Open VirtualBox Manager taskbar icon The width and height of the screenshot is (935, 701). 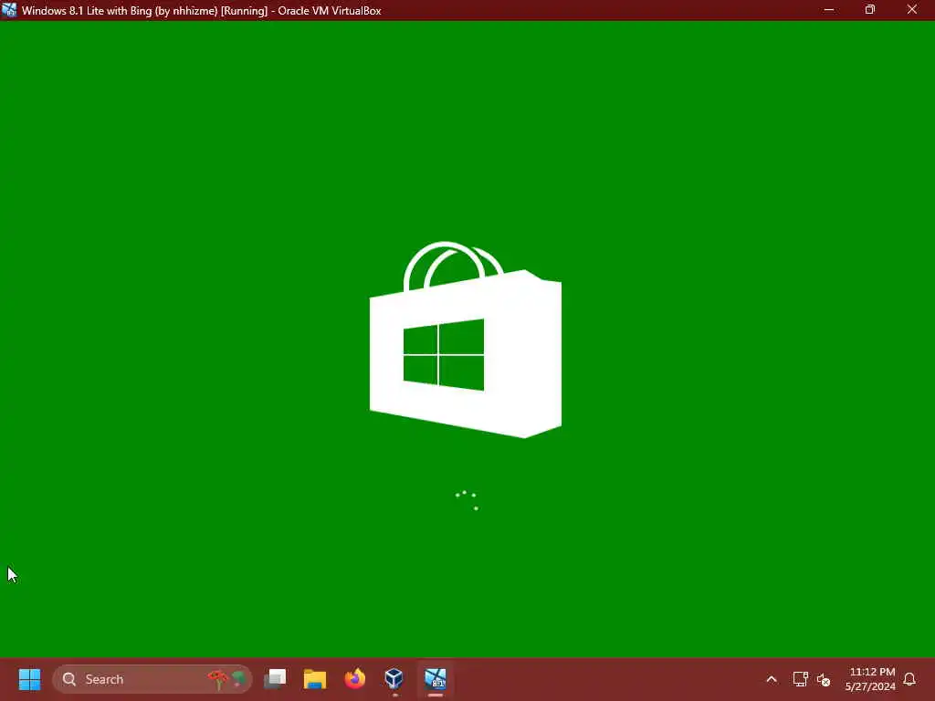394,679
